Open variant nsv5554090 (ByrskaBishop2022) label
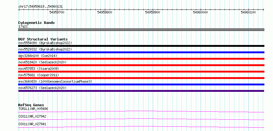Viewport: 273px width, 131px height. (x=45, y=43)
